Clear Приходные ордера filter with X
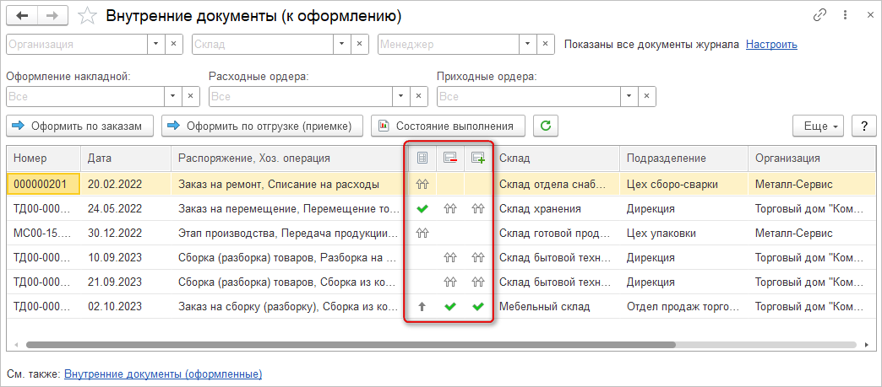 647,96
